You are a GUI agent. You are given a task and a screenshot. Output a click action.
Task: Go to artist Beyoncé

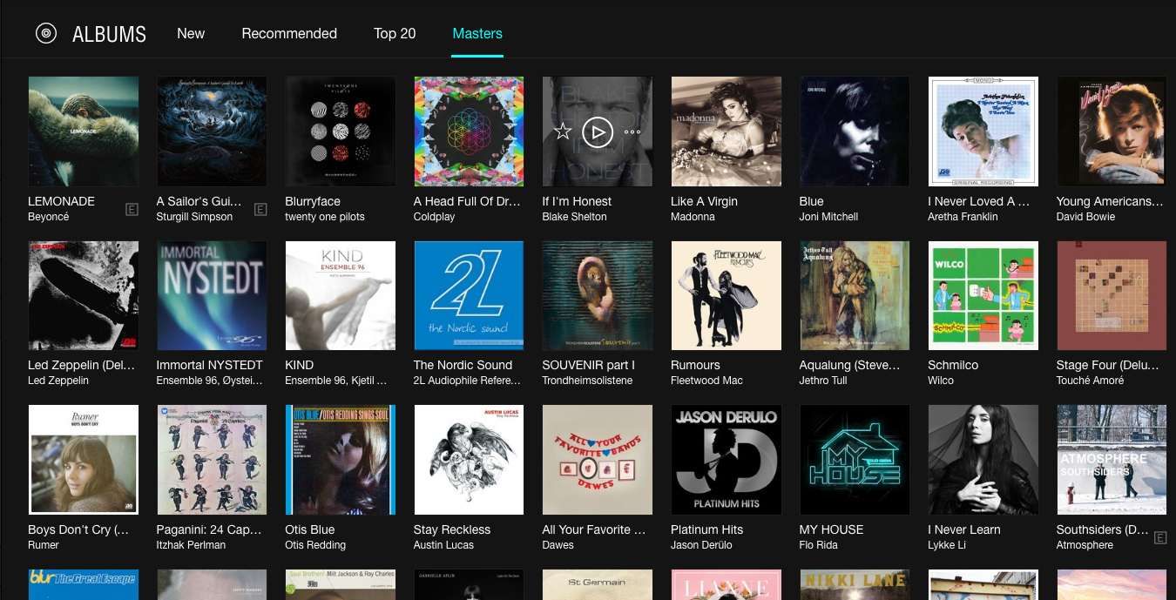pyautogui.click(x=49, y=217)
